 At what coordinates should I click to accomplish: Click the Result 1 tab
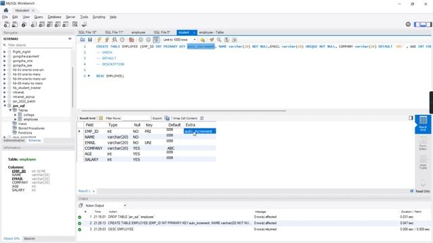click(84, 191)
